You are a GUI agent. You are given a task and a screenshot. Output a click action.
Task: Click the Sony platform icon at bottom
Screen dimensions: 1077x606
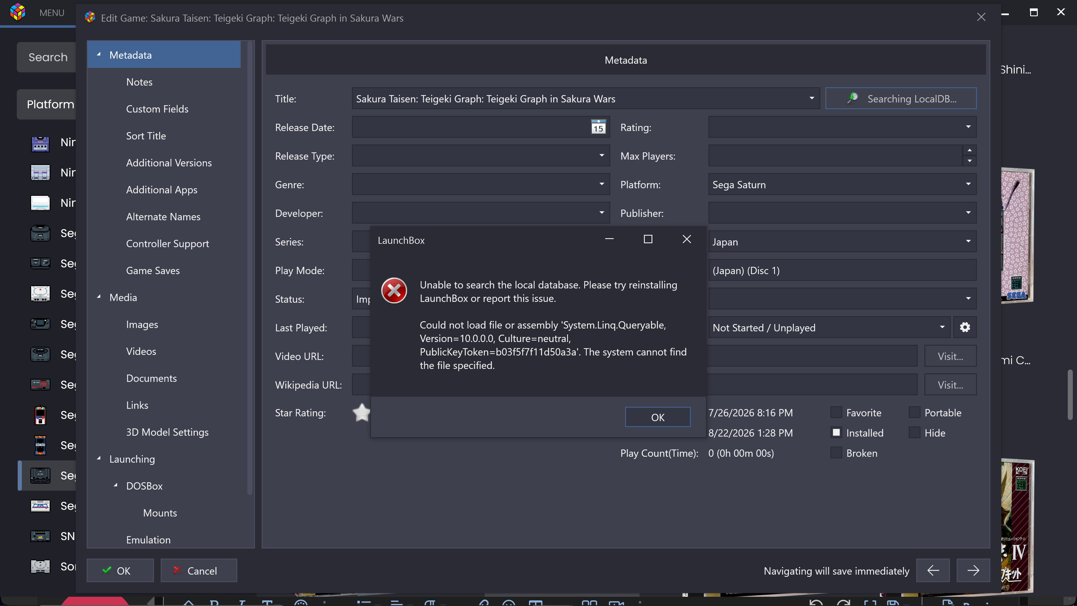(x=40, y=566)
